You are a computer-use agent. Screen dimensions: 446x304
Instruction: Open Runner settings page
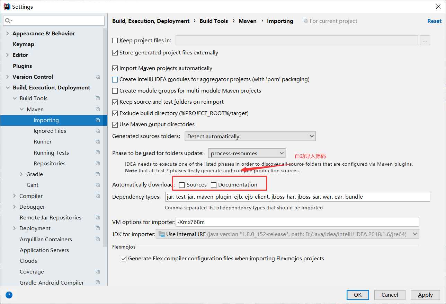(x=43, y=141)
